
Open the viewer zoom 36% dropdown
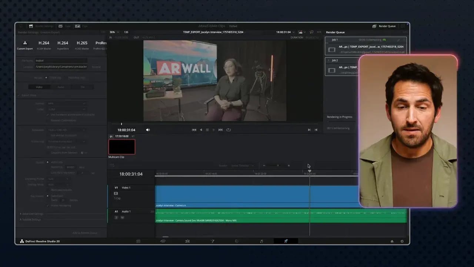tap(114, 32)
